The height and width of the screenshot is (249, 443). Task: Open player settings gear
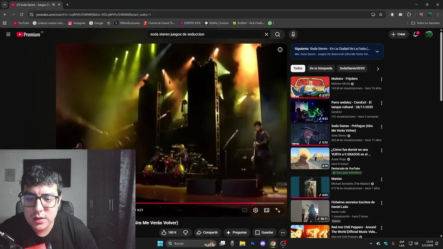click(255, 210)
